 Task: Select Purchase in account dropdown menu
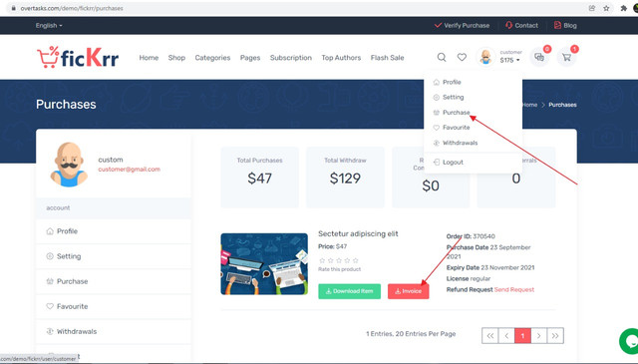coord(452,113)
